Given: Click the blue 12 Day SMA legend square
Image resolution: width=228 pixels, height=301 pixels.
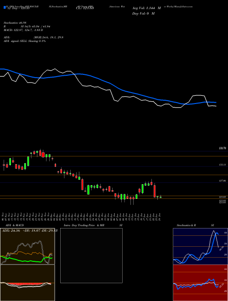Looking at the screenshot, I should [x=5, y=8].
